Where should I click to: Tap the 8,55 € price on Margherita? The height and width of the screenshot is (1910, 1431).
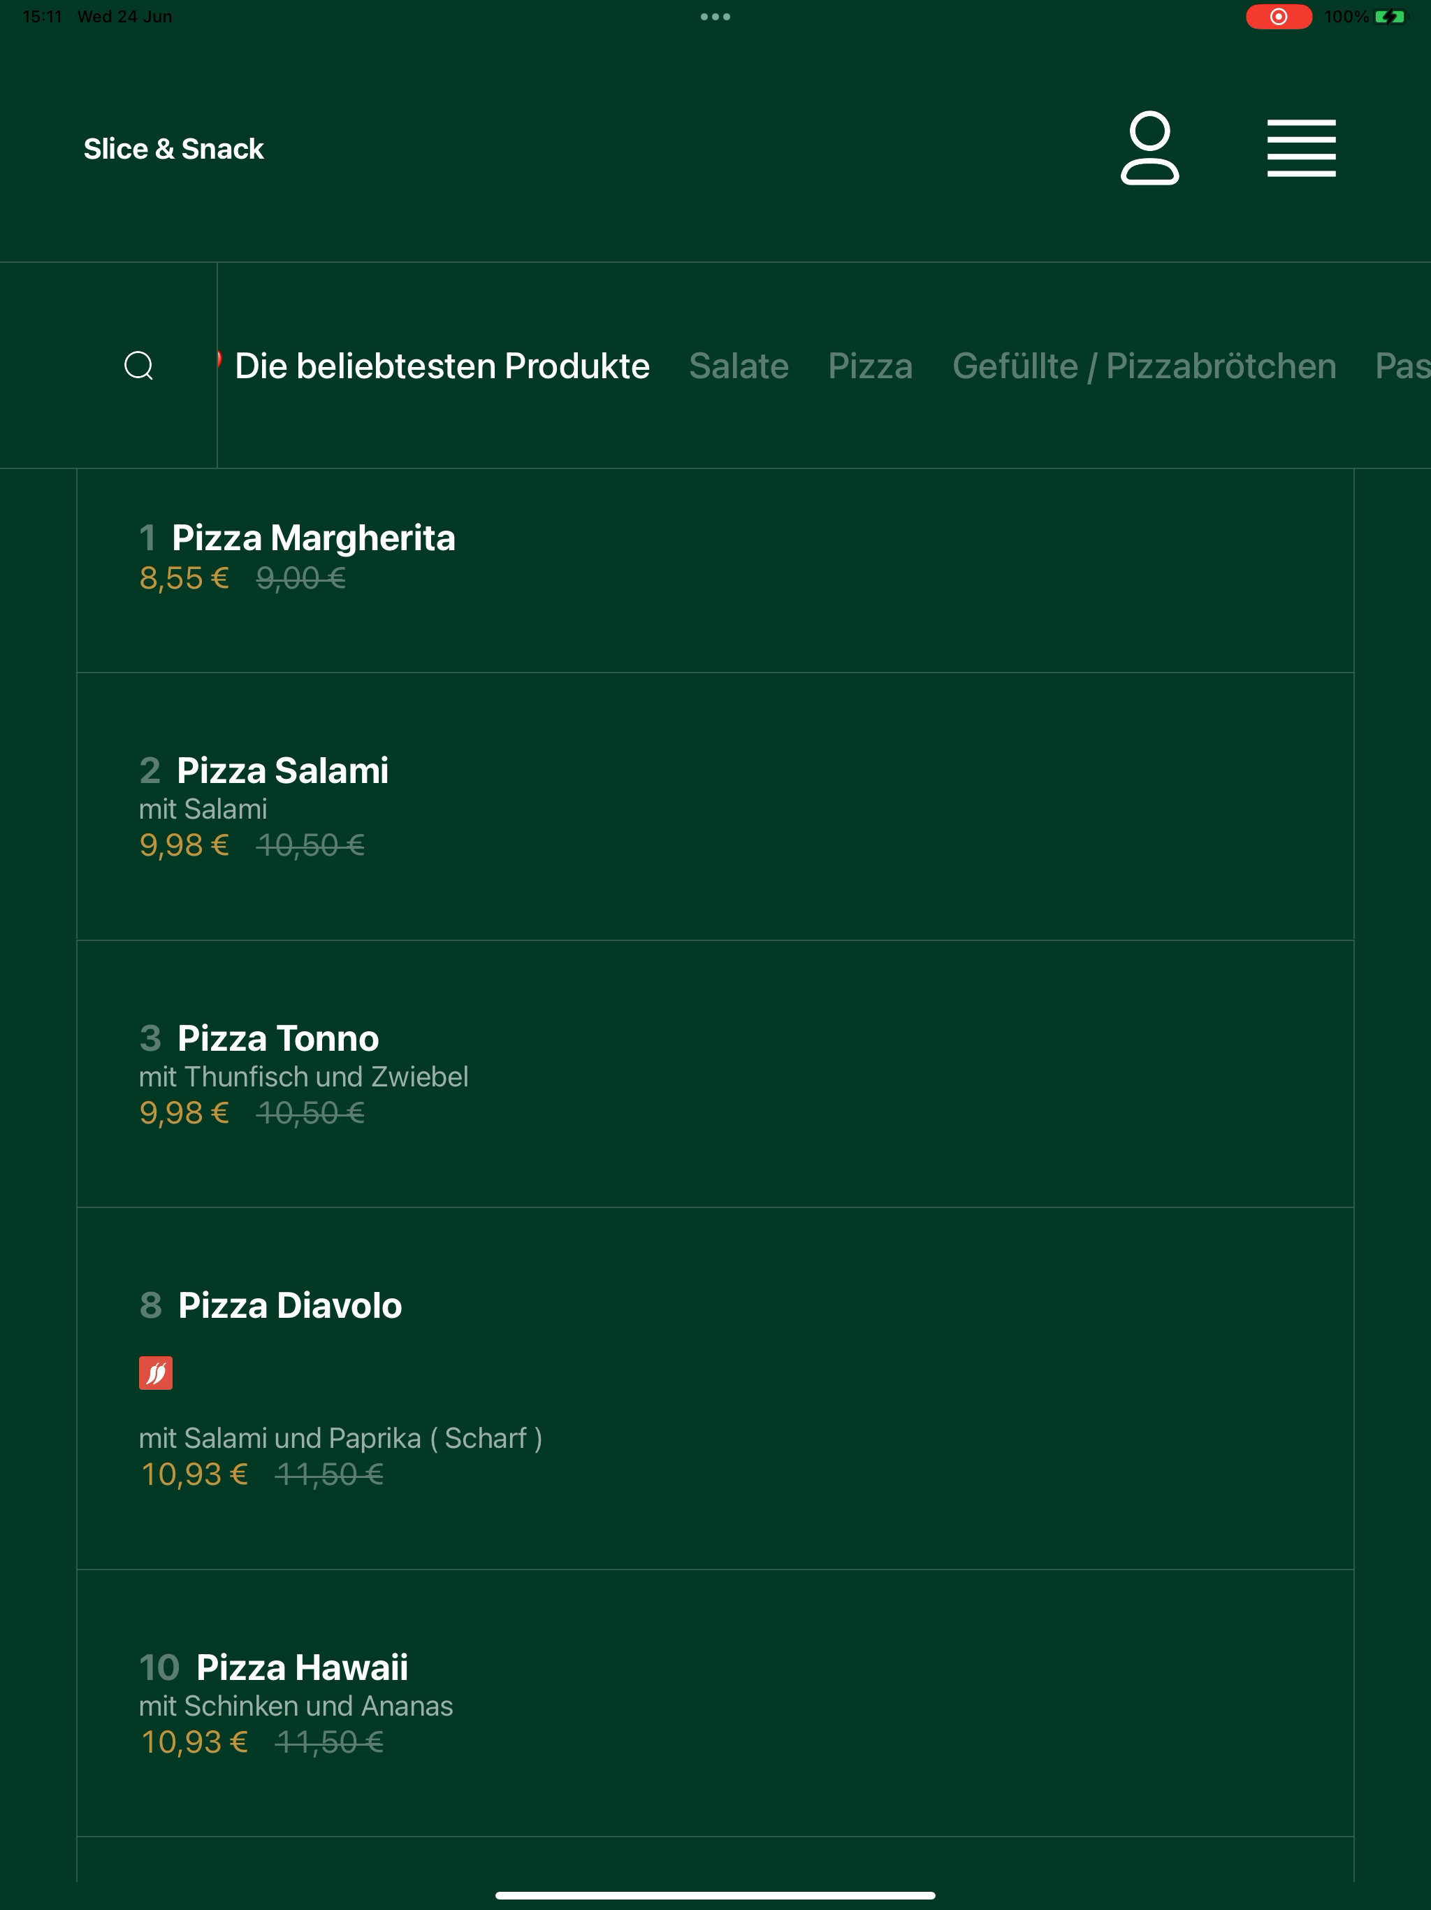(184, 577)
